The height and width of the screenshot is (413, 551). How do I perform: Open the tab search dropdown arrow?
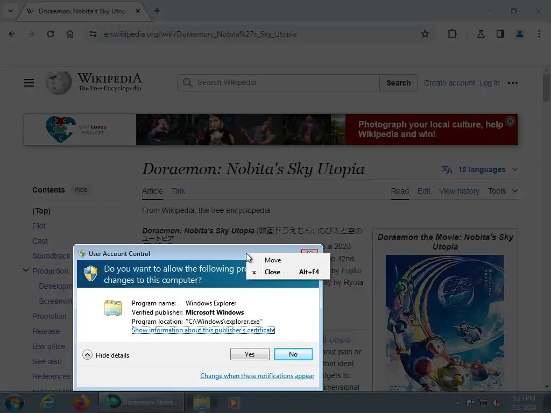pos(11,11)
